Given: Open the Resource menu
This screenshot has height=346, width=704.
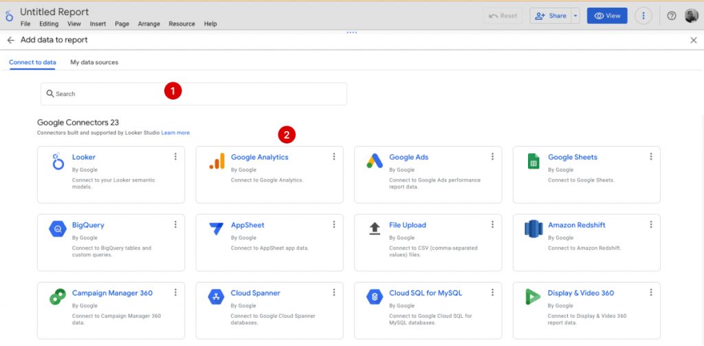Looking at the screenshot, I should tap(181, 24).
